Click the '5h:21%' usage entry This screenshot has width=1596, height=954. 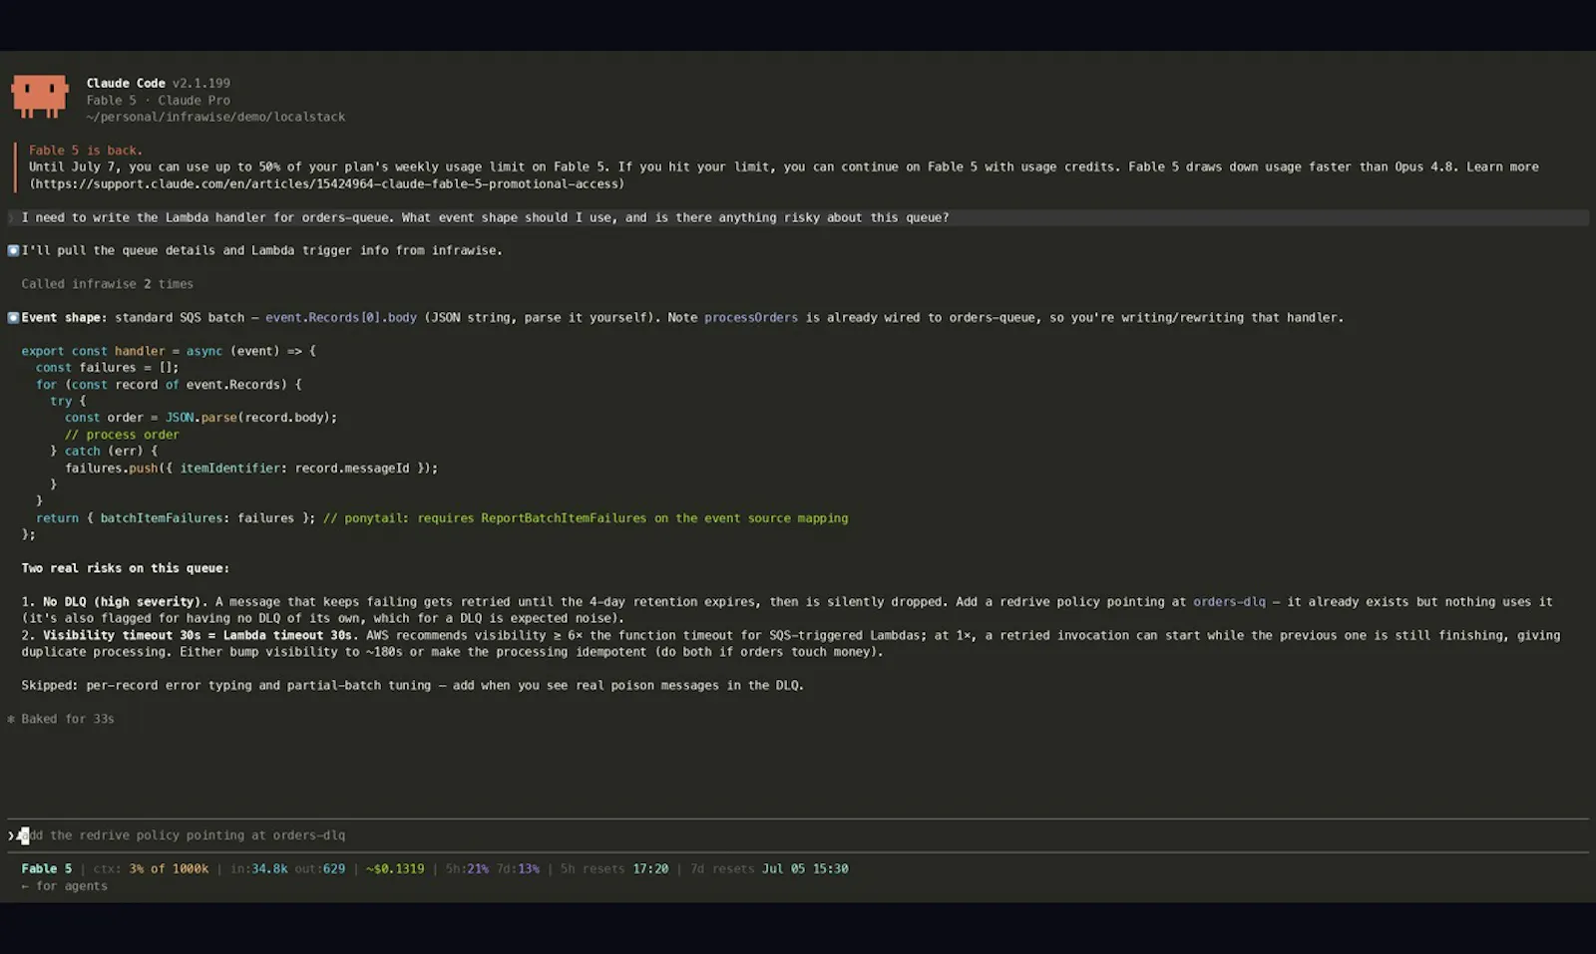467,869
